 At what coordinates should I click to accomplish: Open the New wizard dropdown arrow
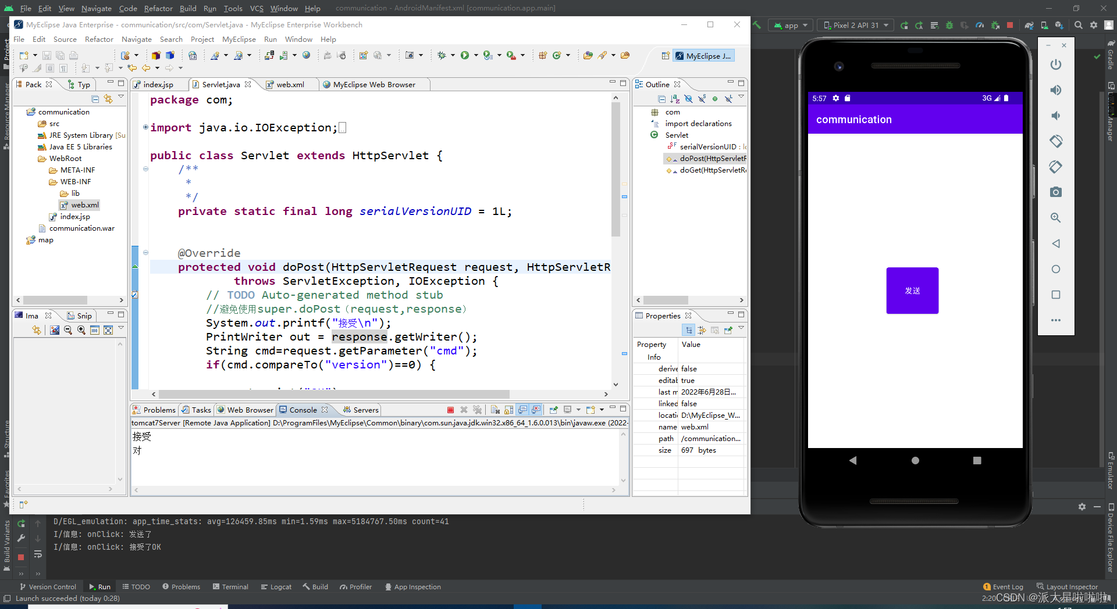(35, 55)
